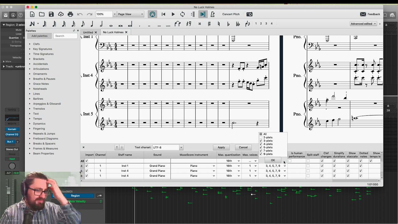The width and height of the screenshot is (398, 224).
Task: Enable Is human performance in All row
Action: click(x=290, y=161)
